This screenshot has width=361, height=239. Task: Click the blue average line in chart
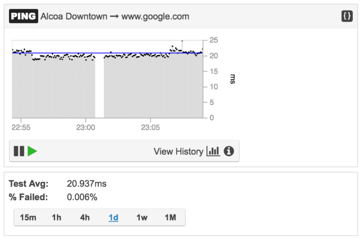coord(141,53)
